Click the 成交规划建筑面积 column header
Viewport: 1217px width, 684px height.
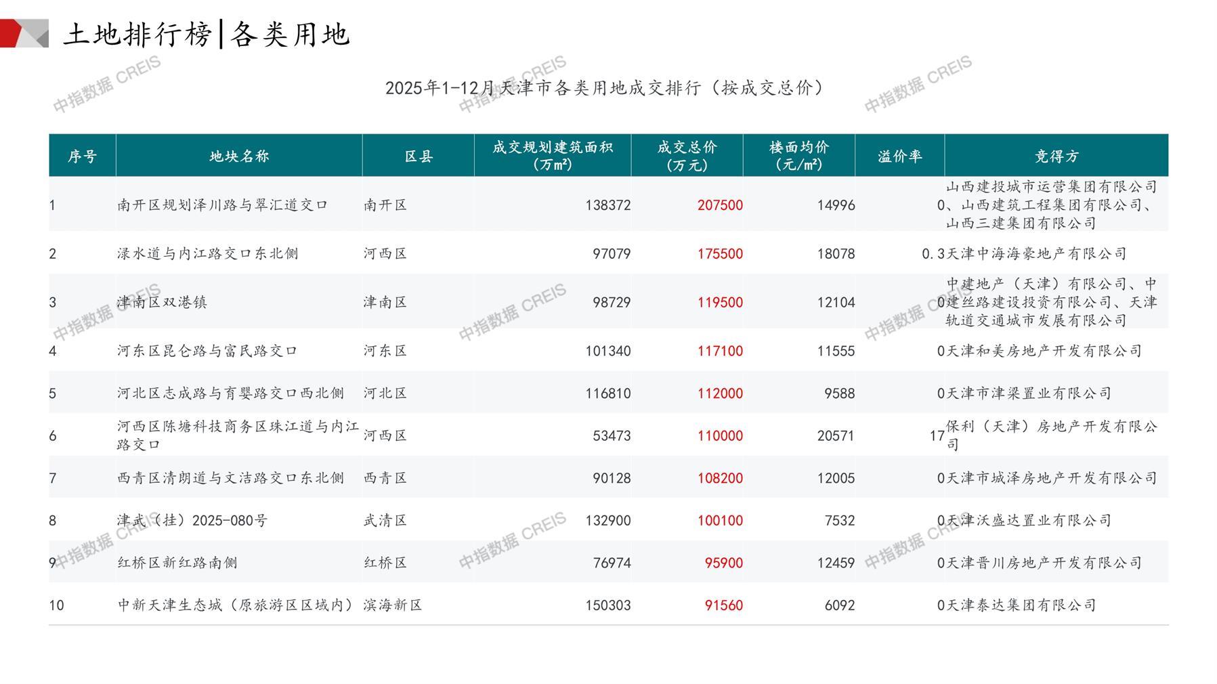click(x=552, y=156)
